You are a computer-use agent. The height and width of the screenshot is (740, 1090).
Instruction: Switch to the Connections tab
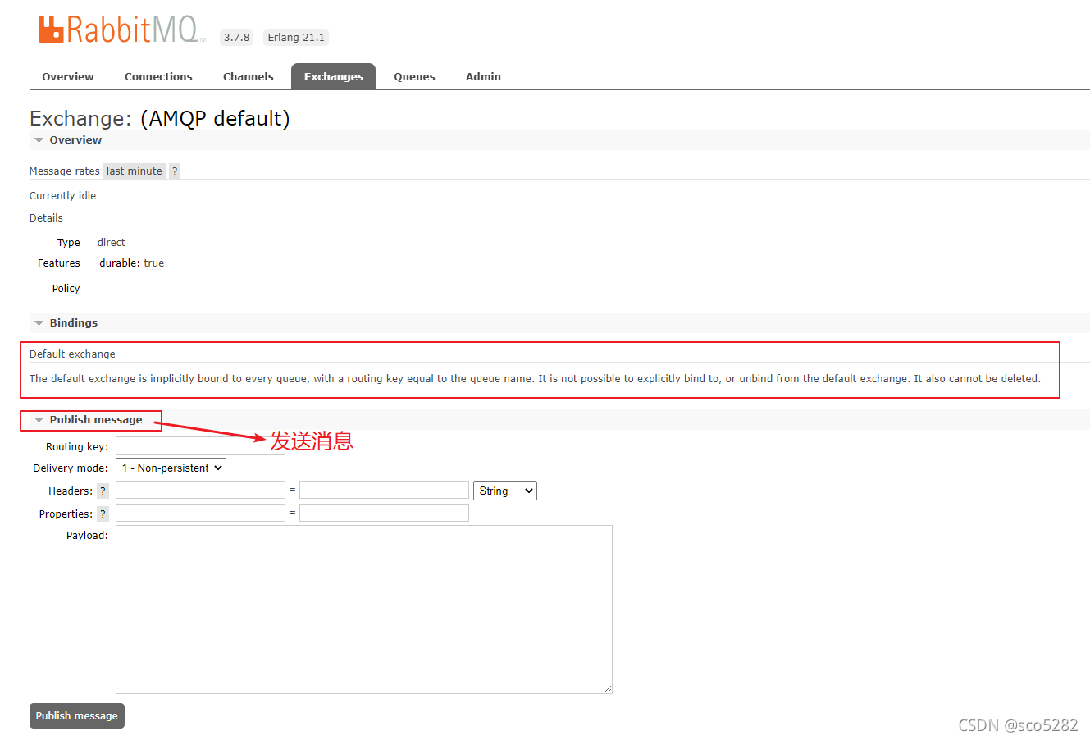pos(158,76)
